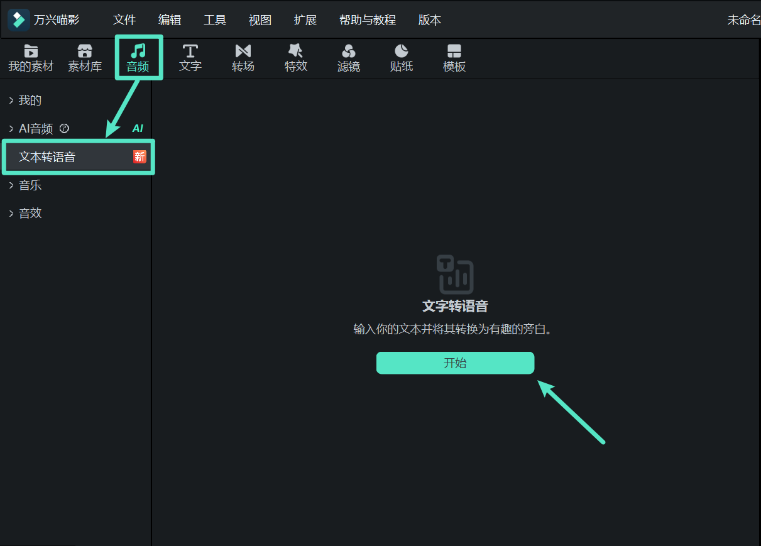Click the 开始 button
This screenshot has height=546, width=761.
(x=455, y=363)
